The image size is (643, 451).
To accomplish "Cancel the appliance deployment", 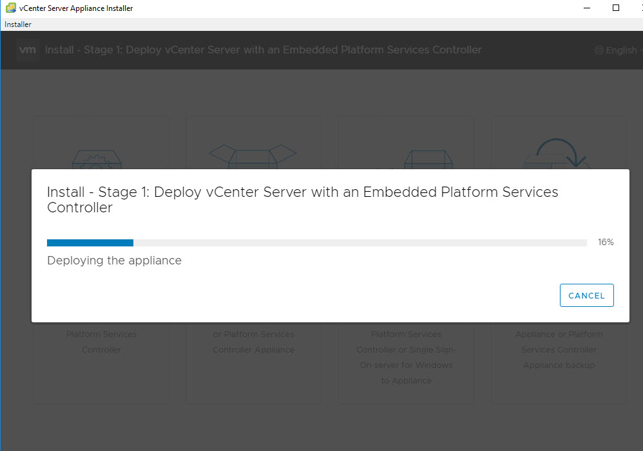I will point(586,295).
